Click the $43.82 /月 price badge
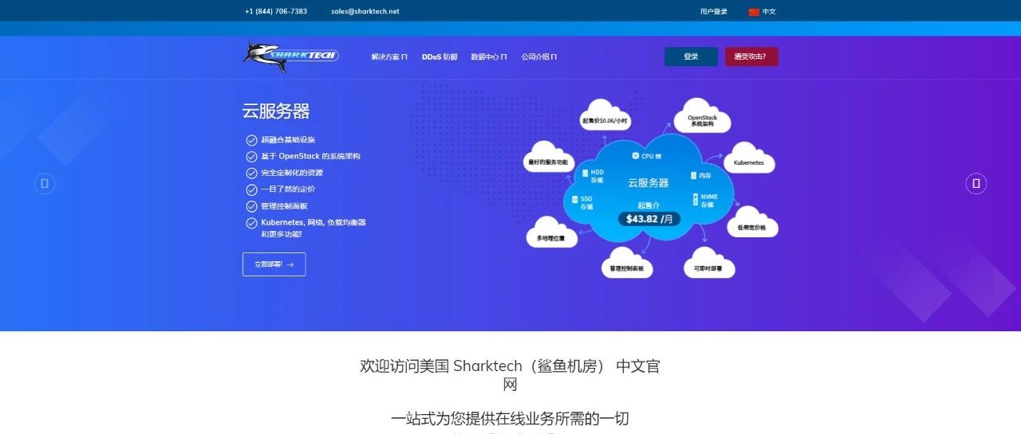This screenshot has height=434, width=1021. click(649, 218)
